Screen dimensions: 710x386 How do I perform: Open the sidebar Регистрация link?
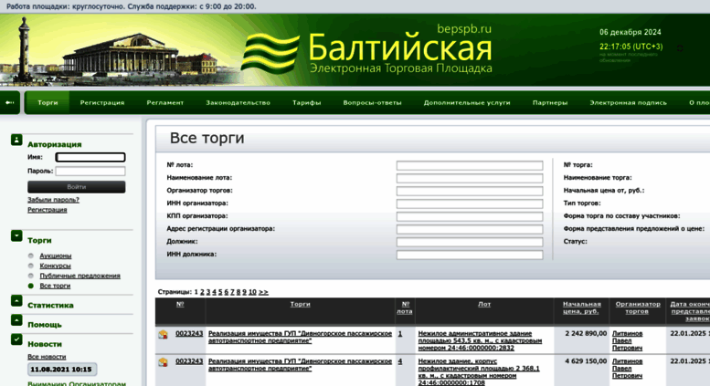pos(48,210)
